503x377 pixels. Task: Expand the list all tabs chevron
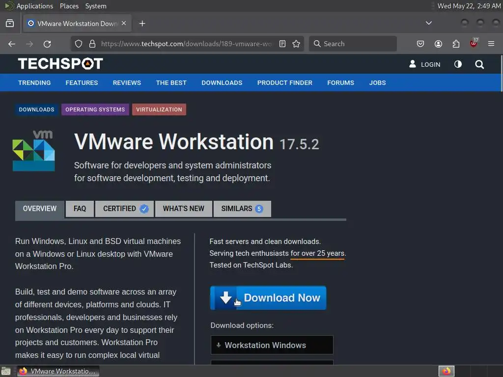[428, 23]
